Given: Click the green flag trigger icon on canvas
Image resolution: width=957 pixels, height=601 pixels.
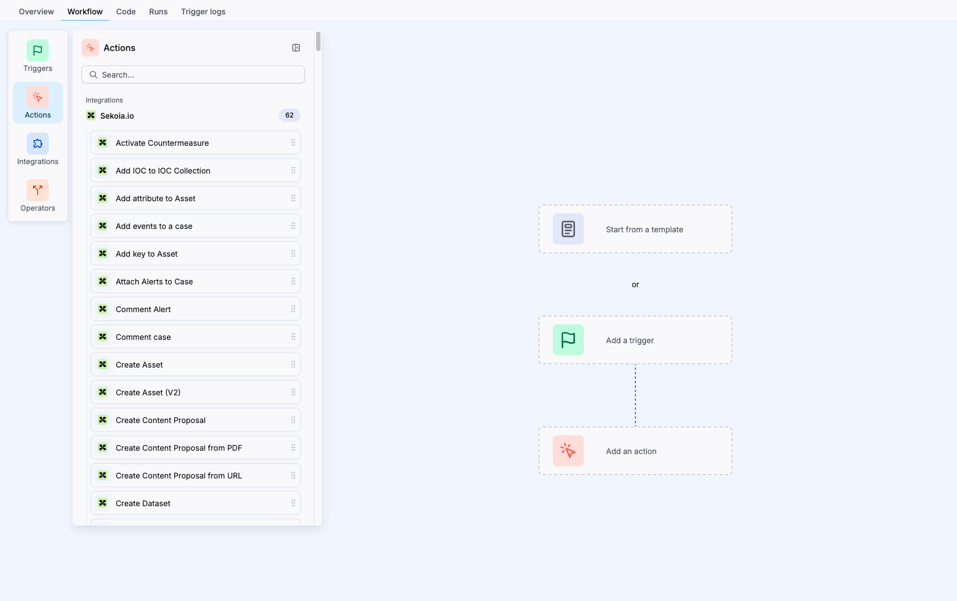Looking at the screenshot, I should click(x=568, y=340).
